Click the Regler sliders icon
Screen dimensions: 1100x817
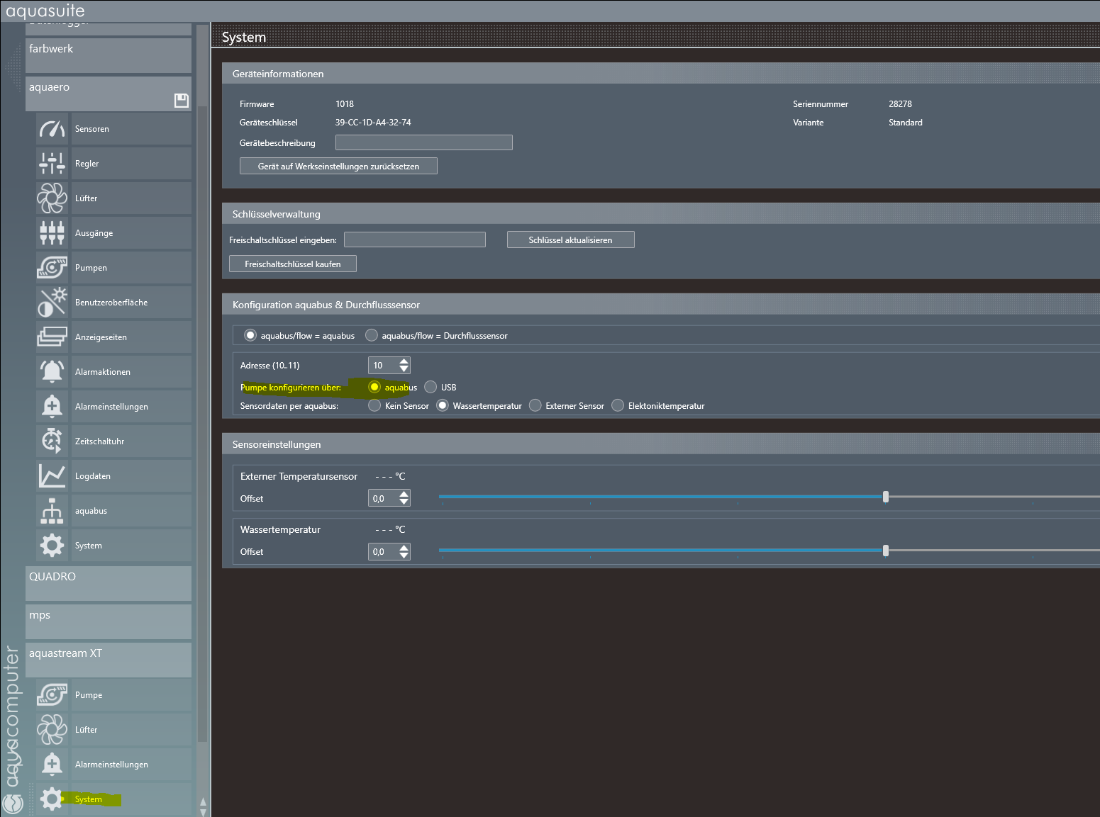[x=52, y=164]
